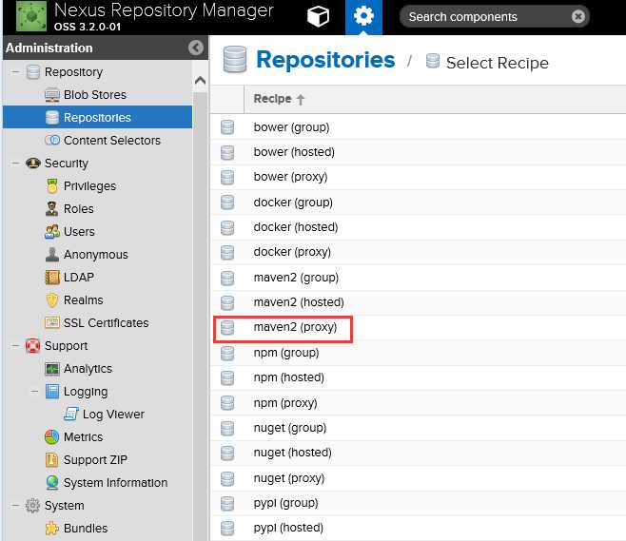Viewport: 626px width, 541px height.
Task: Click the System gear icon
Action: (32, 505)
